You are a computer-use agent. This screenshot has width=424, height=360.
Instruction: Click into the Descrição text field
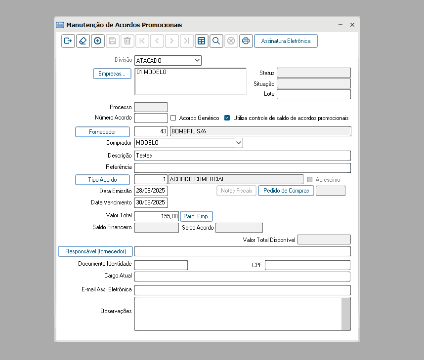tap(243, 156)
